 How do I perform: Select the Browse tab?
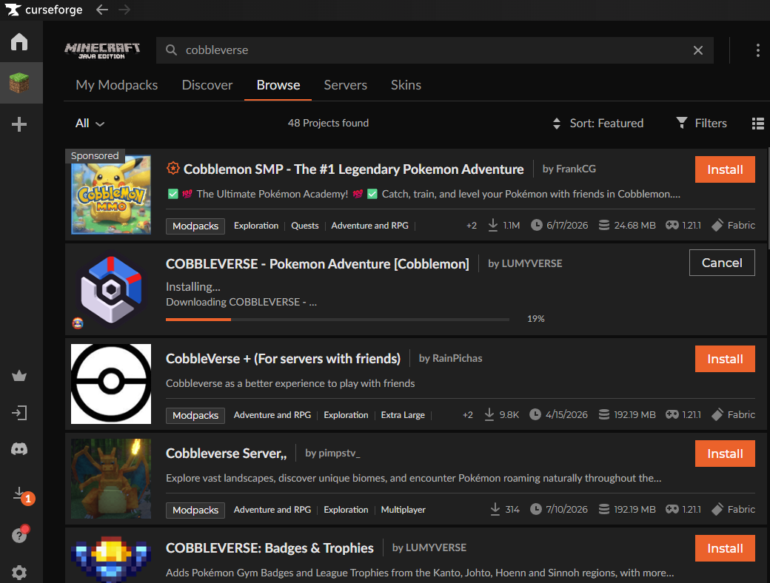coord(278,85)
